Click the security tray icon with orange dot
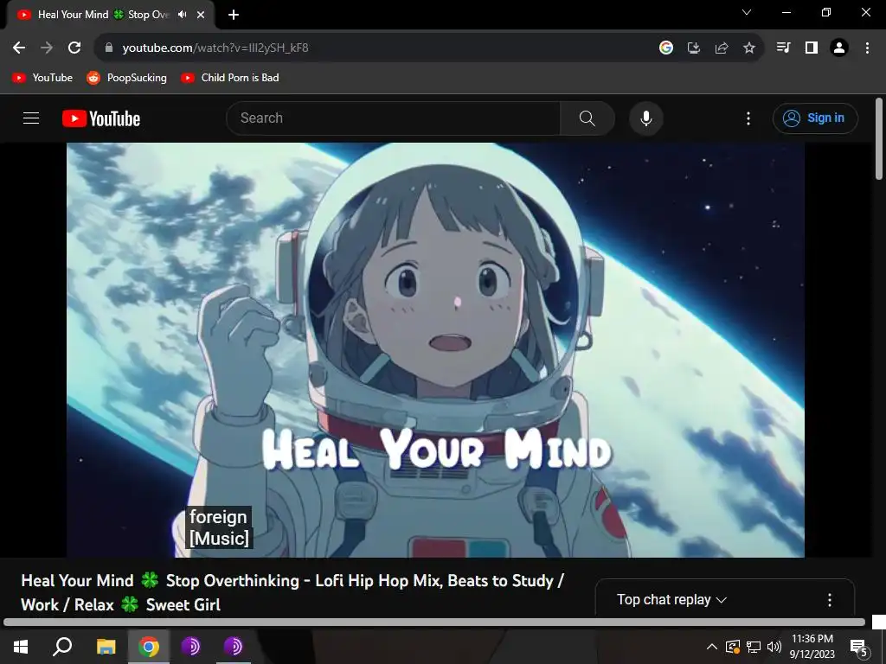886x664 pixels. (732, 647)
